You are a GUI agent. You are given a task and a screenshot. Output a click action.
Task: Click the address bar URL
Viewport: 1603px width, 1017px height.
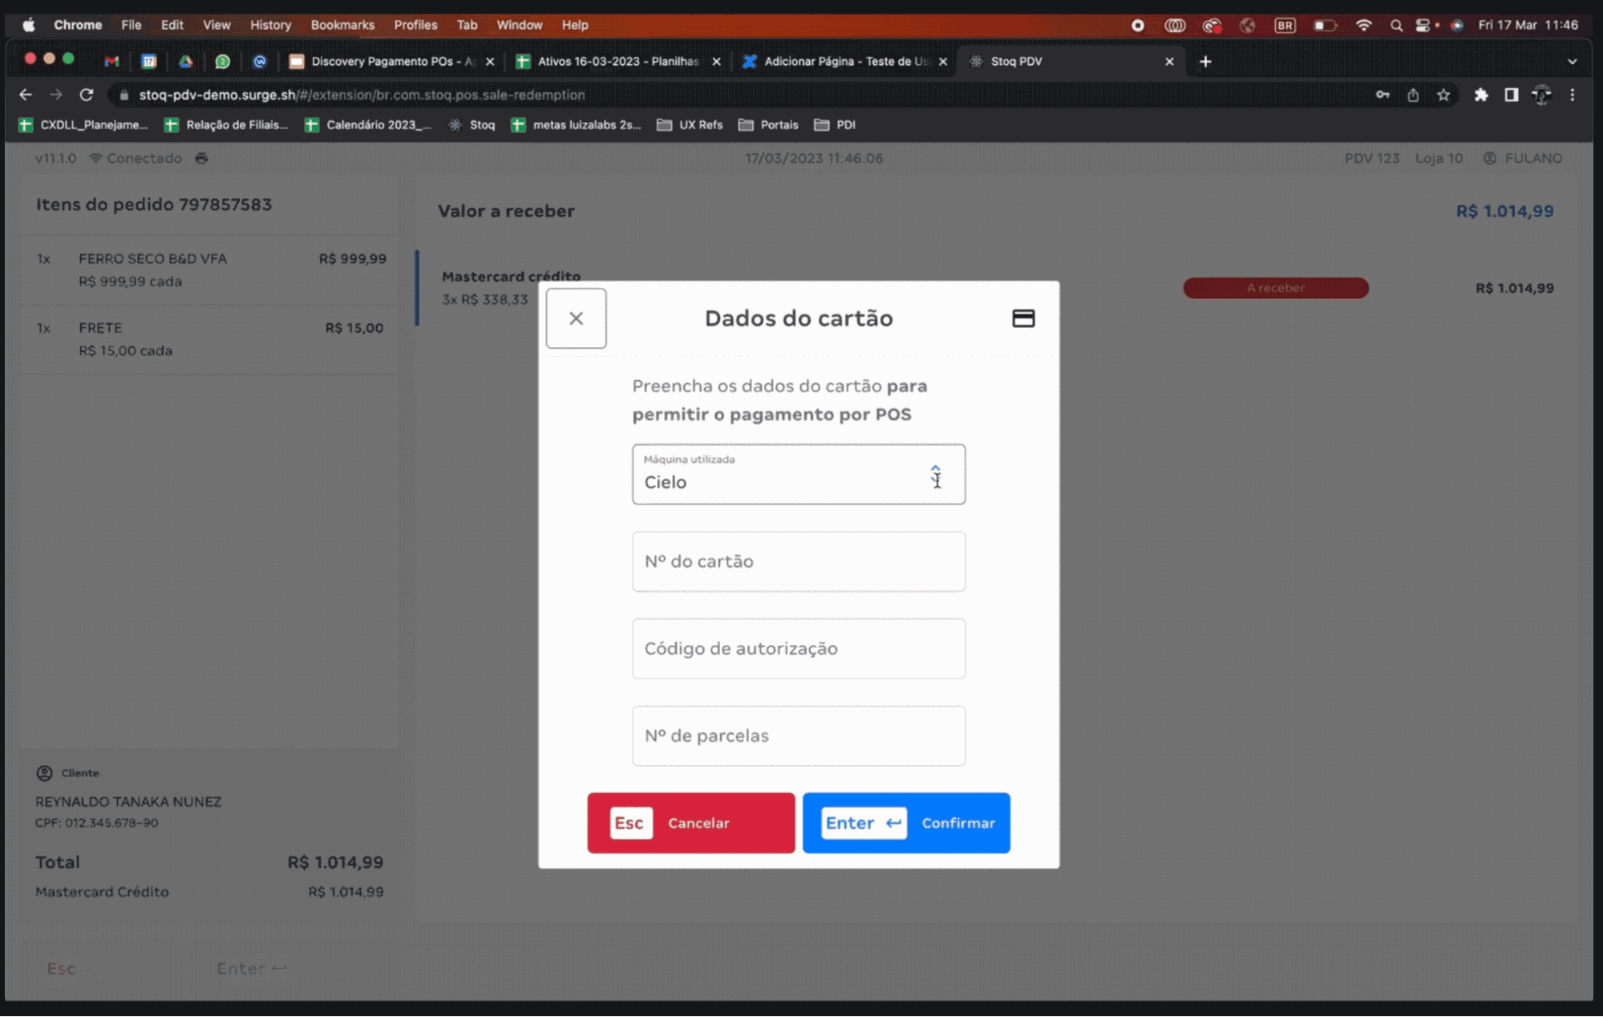pos(362,95)
